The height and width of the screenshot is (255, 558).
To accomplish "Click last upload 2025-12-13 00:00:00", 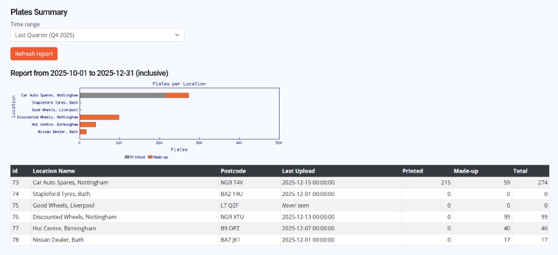I will 308,217.
